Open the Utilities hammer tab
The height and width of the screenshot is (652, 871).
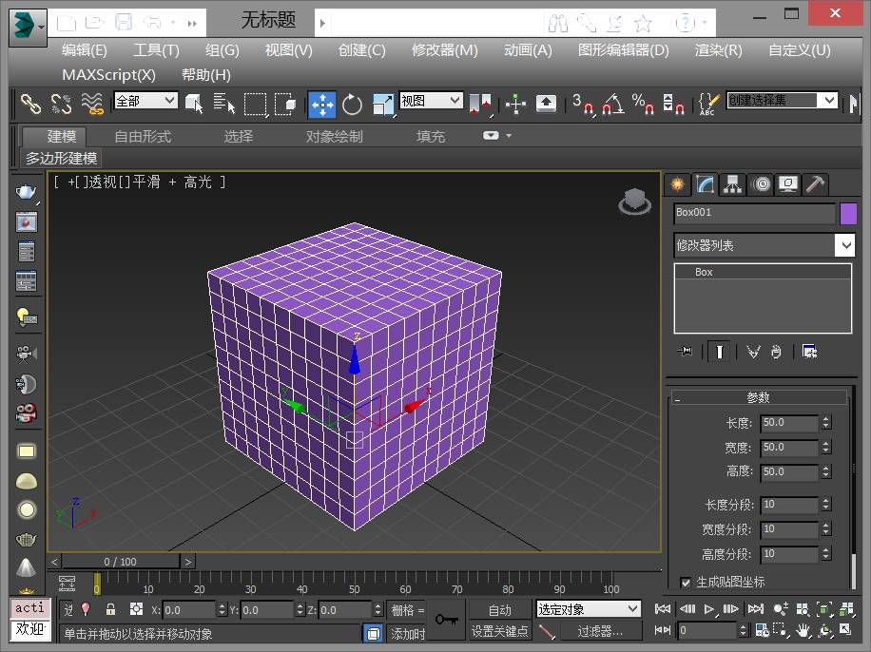pos(815,184)
